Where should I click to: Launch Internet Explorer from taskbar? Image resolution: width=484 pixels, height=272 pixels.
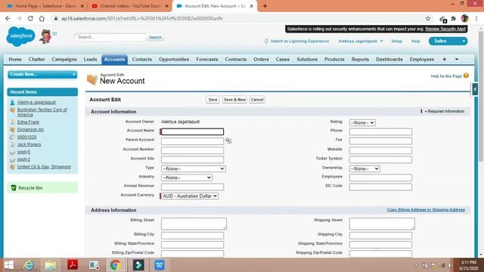(x=29, y=265)
